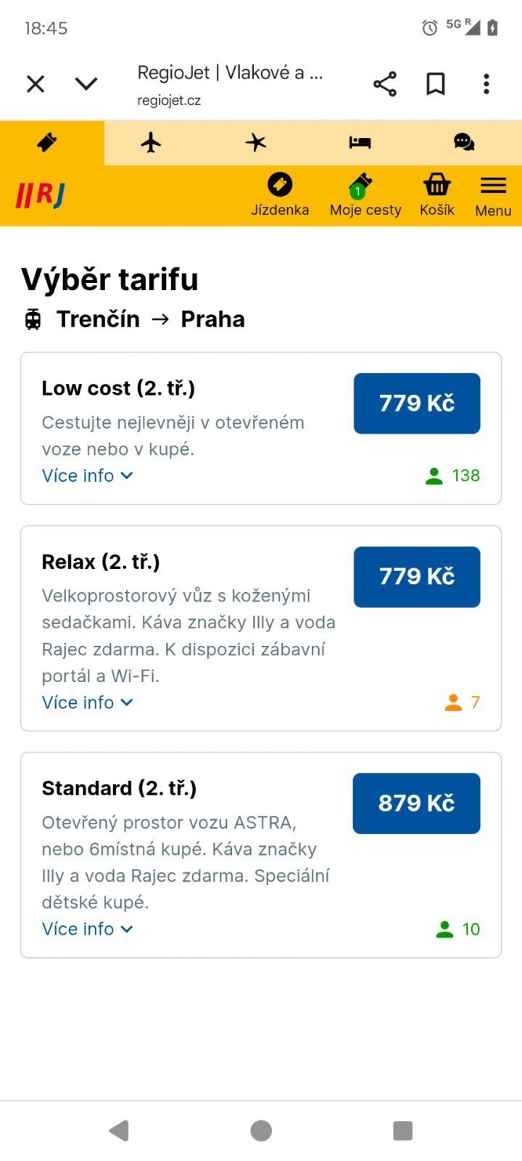Open the RegioJet logo home link
The height and width of the screenshot is (1161, 522).
coord(41,195)
